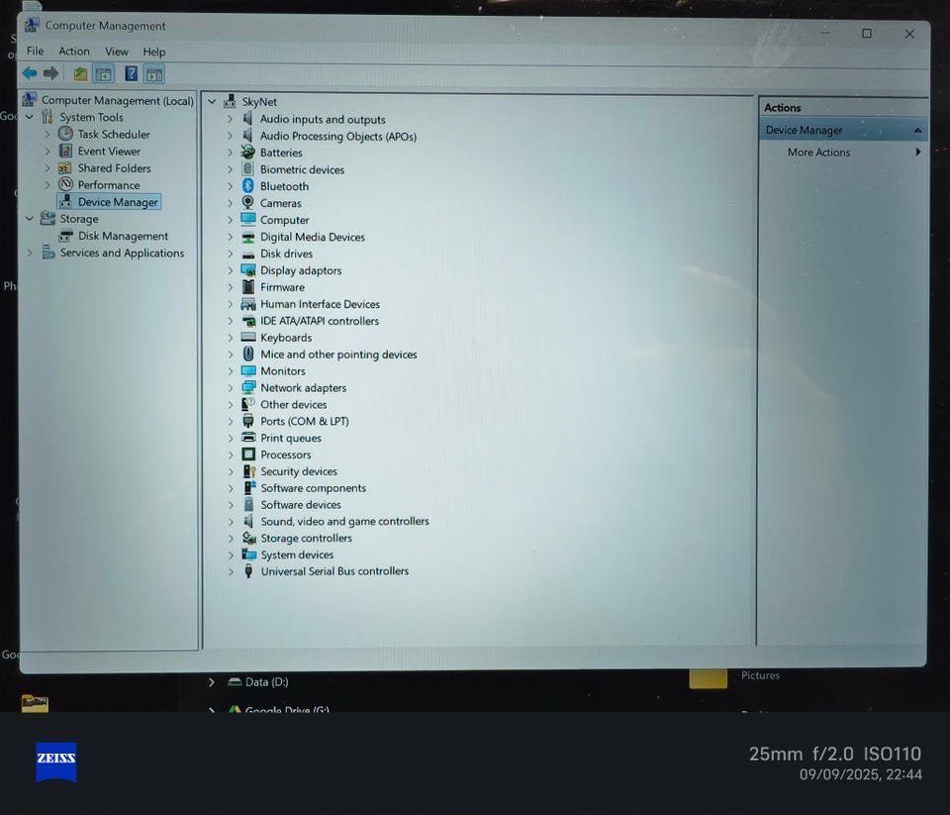Select Software devices label
This screenshot has height=815, width=950.
[x=301, y=504]
